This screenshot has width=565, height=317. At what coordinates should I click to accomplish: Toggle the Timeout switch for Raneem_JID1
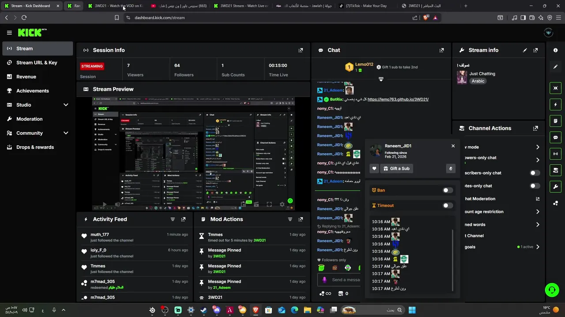click(x=448, y=206)
